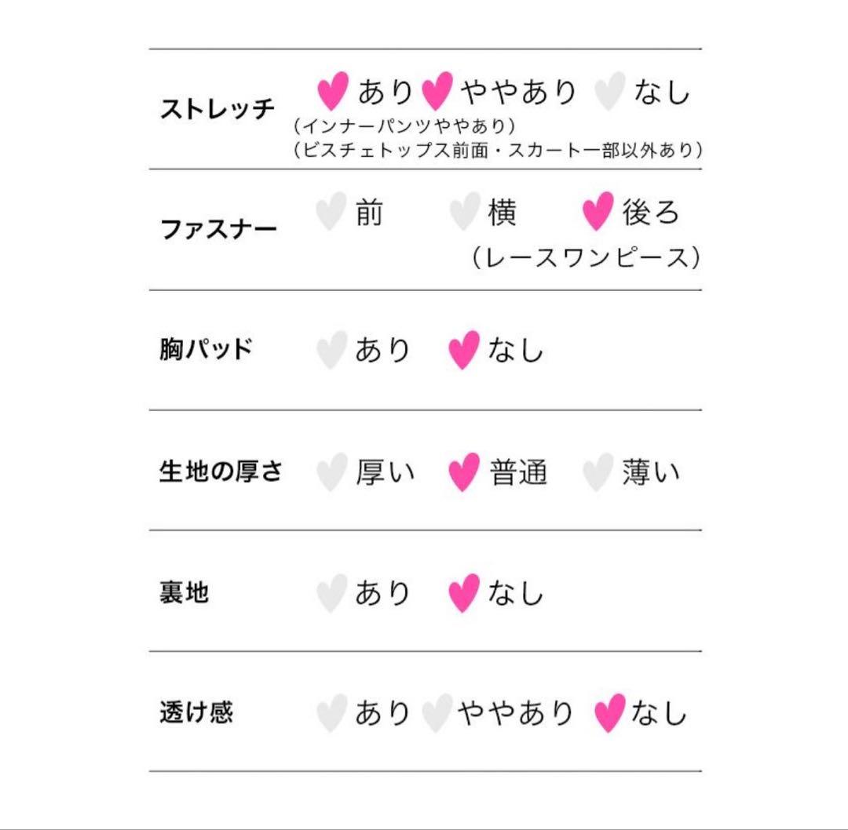This screenshot has width=848, height=830.
Task: Click the 生地の厚さ row label
Action: [221, 471]
